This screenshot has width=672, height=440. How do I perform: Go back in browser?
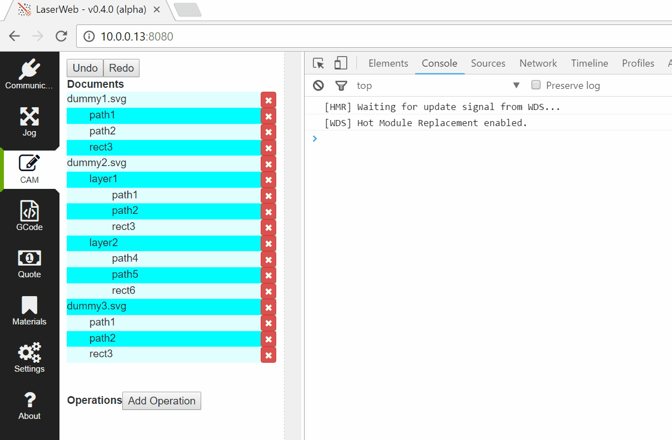pos(14,37)
